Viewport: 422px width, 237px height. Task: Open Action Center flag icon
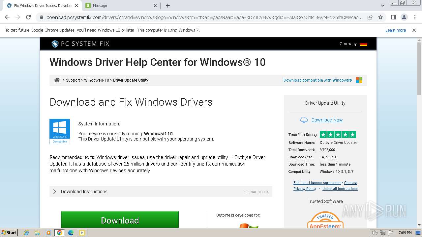tap(391, 233)
